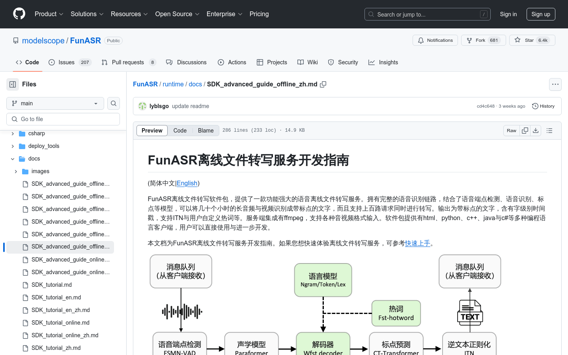
Task: Open the Issues tab
Action: [65, 62]
